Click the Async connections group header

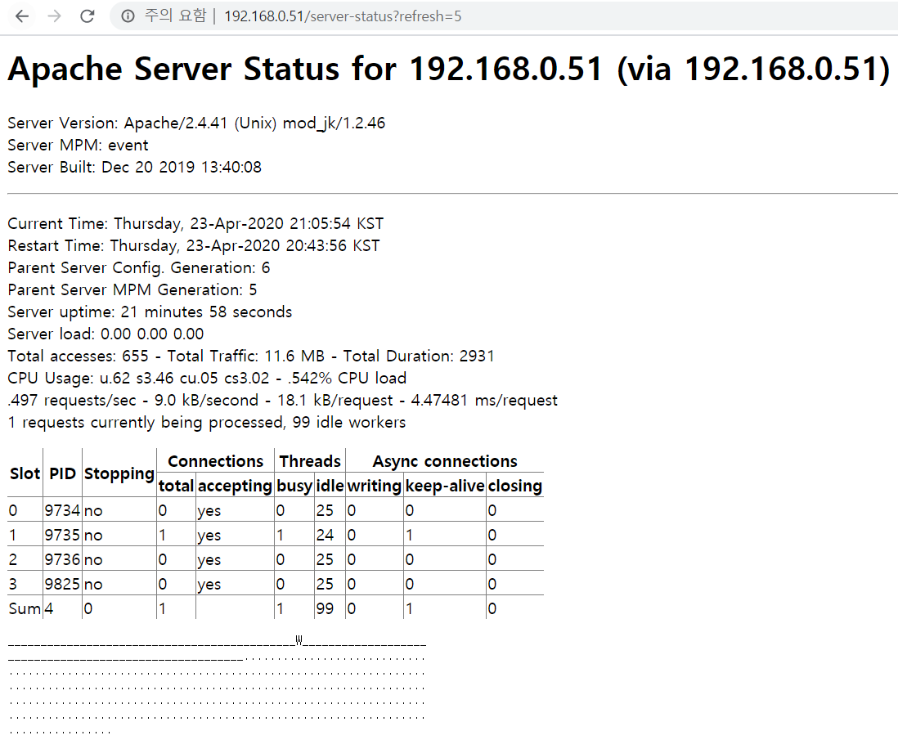(445, 462)
